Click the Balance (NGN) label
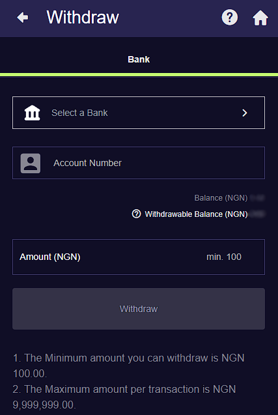278x415 pixels. pyautogui.click(x=221, y=198)
